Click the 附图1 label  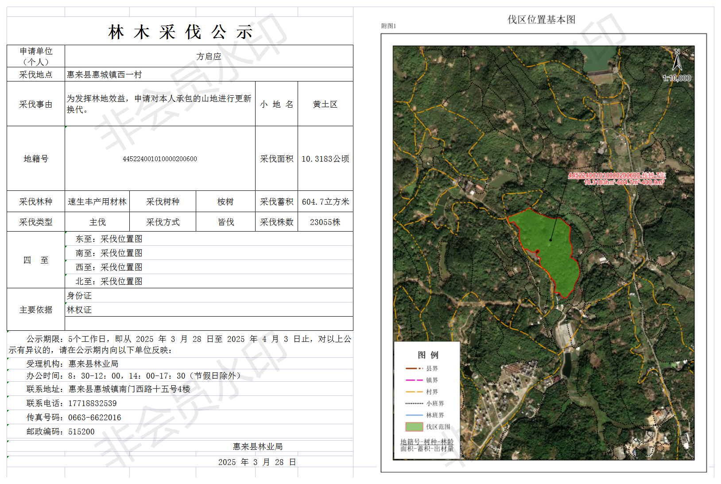tap(388, 26)
